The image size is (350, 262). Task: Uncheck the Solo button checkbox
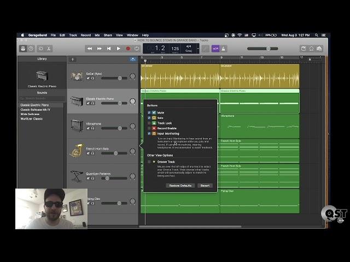coord(149,118)
